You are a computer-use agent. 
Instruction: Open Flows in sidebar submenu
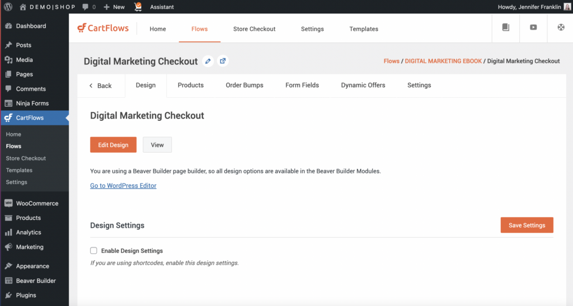[13, 146]
